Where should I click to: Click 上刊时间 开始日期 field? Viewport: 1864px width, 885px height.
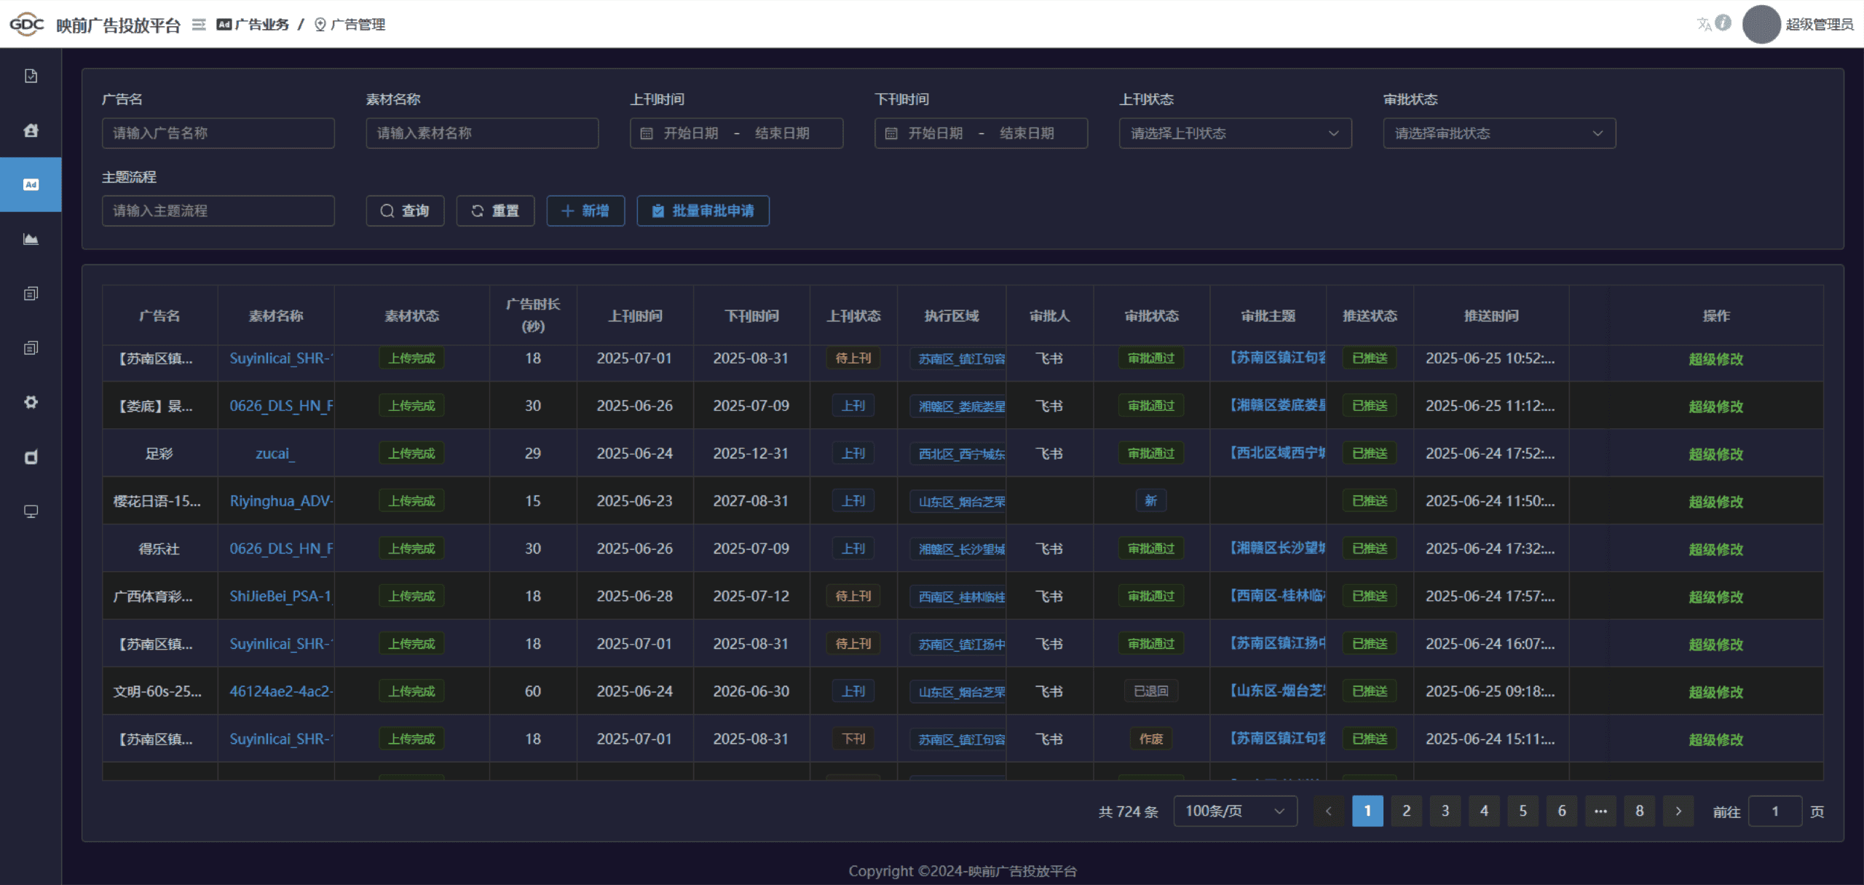(691, 133)
